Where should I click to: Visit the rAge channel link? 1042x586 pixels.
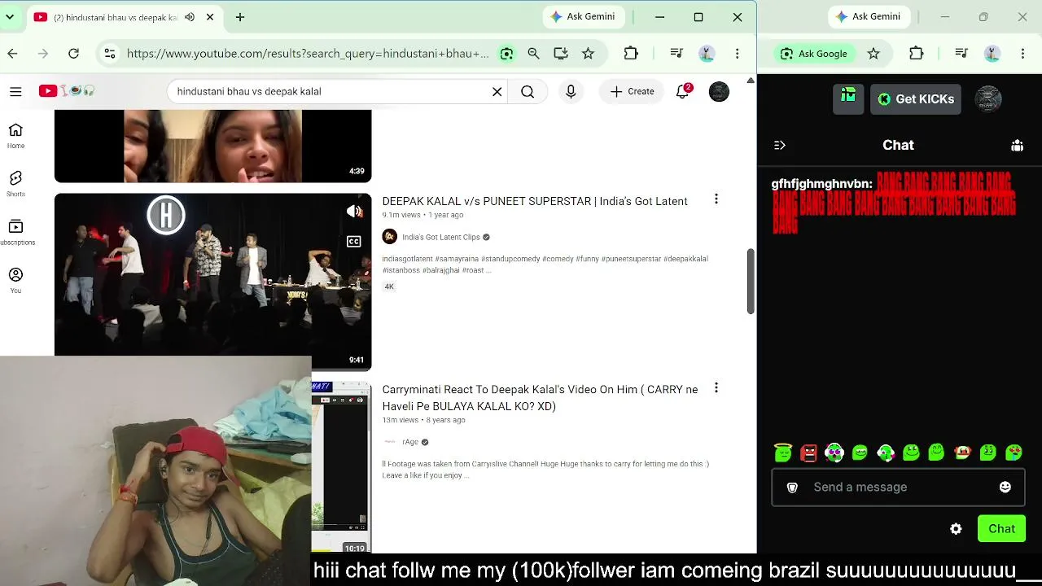(x=410, y=442)
